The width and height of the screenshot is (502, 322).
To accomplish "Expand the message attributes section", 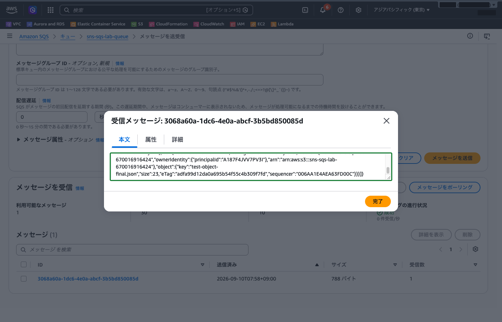I will click(19, 140).
